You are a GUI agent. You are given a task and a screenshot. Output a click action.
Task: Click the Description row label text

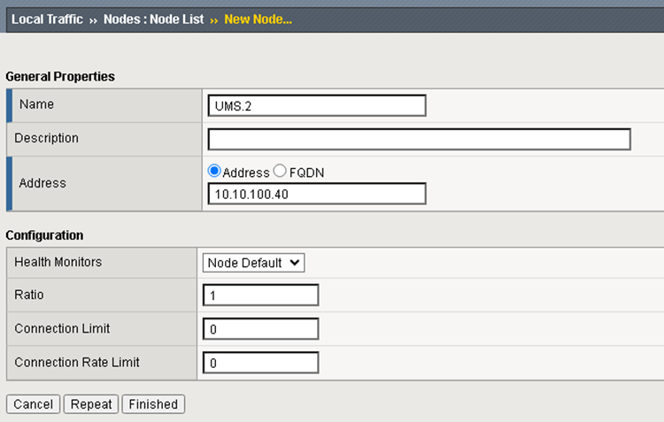pos(46,138)
